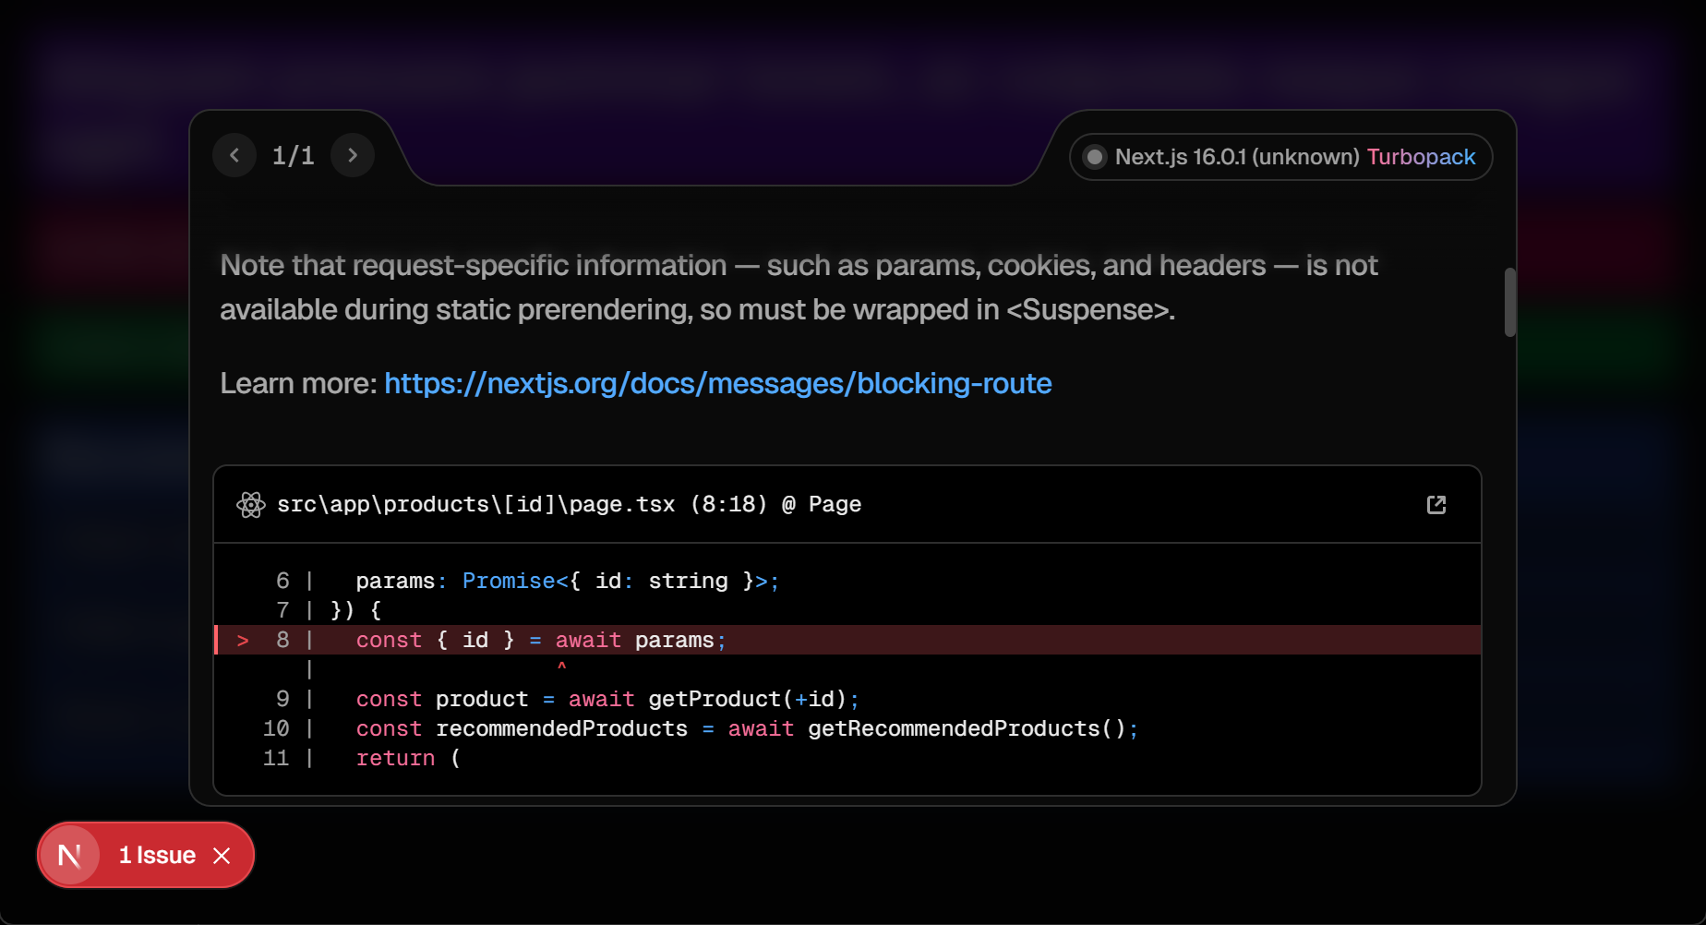
Task: Click the Next.js 16.0.1 version text
Action: [1236, 157]
